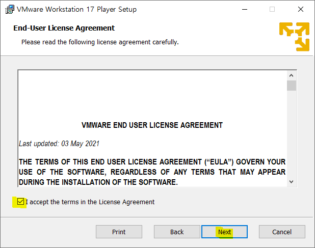The image size is (315, 248).
Task: Click the "VMWARE END USER LICENSE AGREEMENT" heading
Action: [x=152, y=125]
